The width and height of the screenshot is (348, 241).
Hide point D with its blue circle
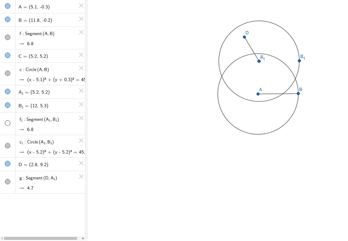(x=8, y=164)
